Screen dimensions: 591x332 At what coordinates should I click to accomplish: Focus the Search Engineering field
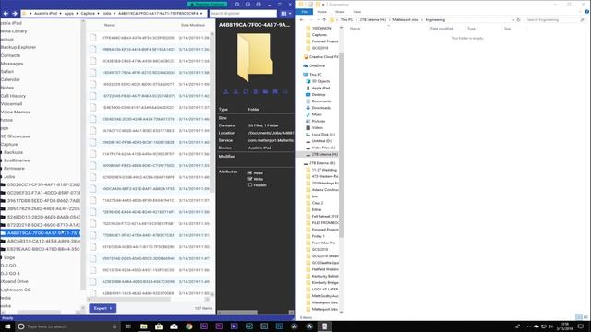tap(555, 20)
